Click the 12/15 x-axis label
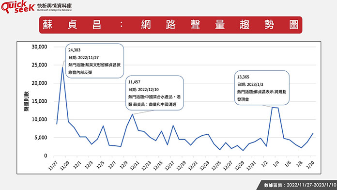This screenshot has height=190, width=337. tap(157, 166)
